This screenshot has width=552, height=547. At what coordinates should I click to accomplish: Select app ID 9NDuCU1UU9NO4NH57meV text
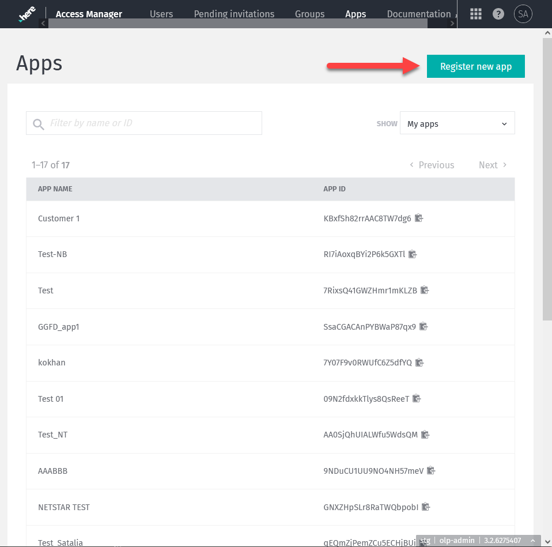tap(373, 471)
